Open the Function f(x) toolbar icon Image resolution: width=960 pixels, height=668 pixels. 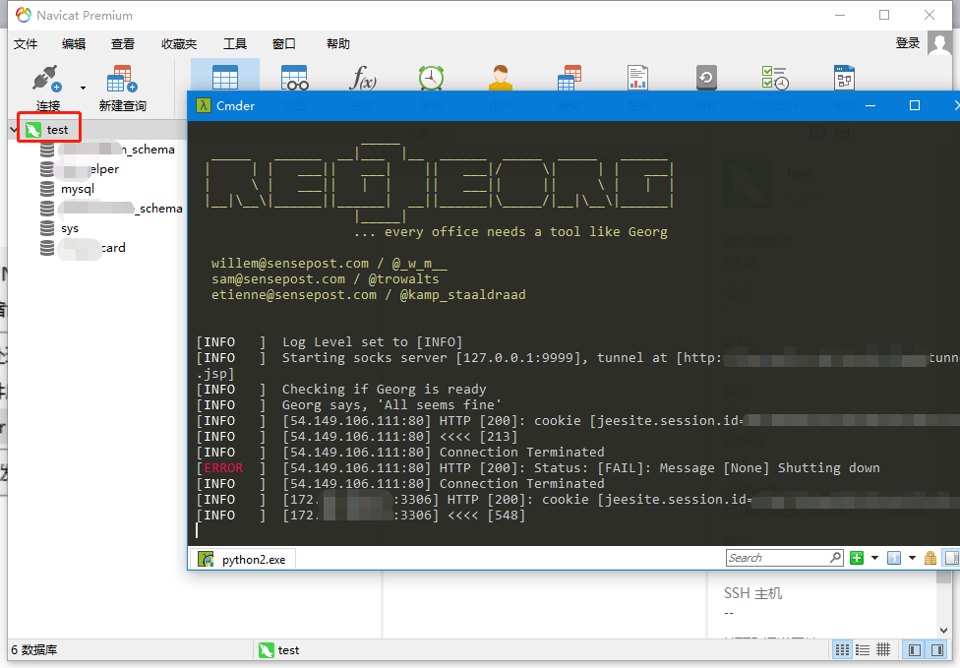[x=362, y=79]
